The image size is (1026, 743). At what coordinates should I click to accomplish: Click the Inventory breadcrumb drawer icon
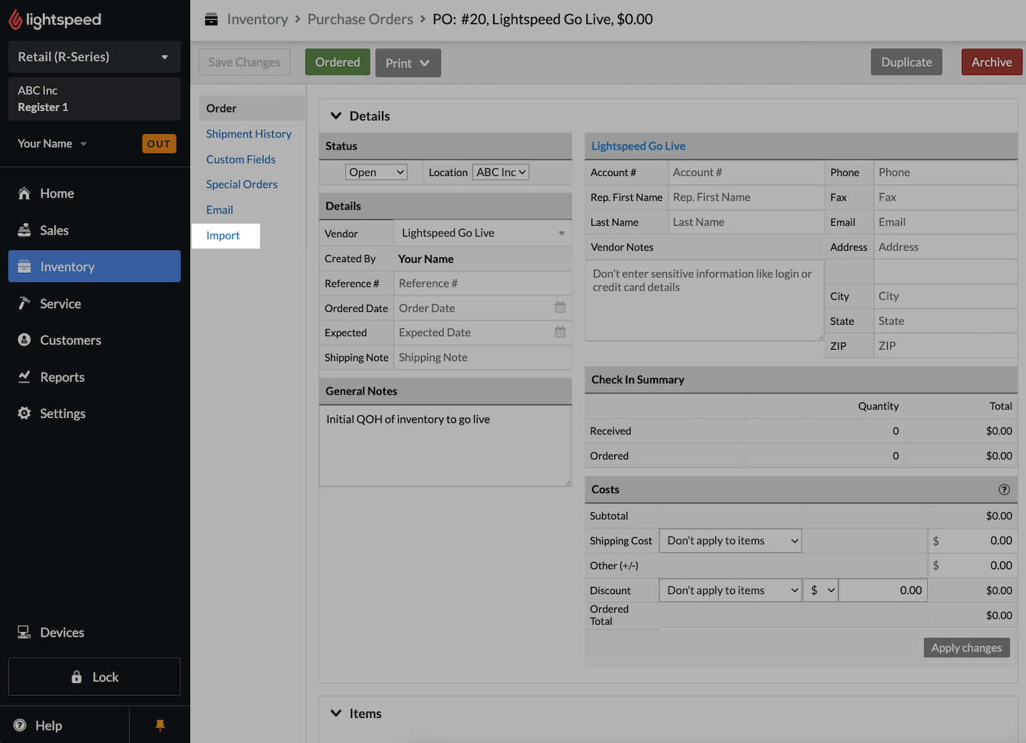(x=211, y=19)
